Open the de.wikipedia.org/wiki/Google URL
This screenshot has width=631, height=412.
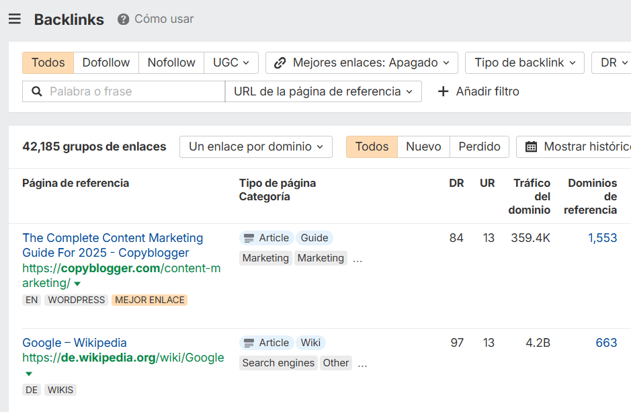123,358
